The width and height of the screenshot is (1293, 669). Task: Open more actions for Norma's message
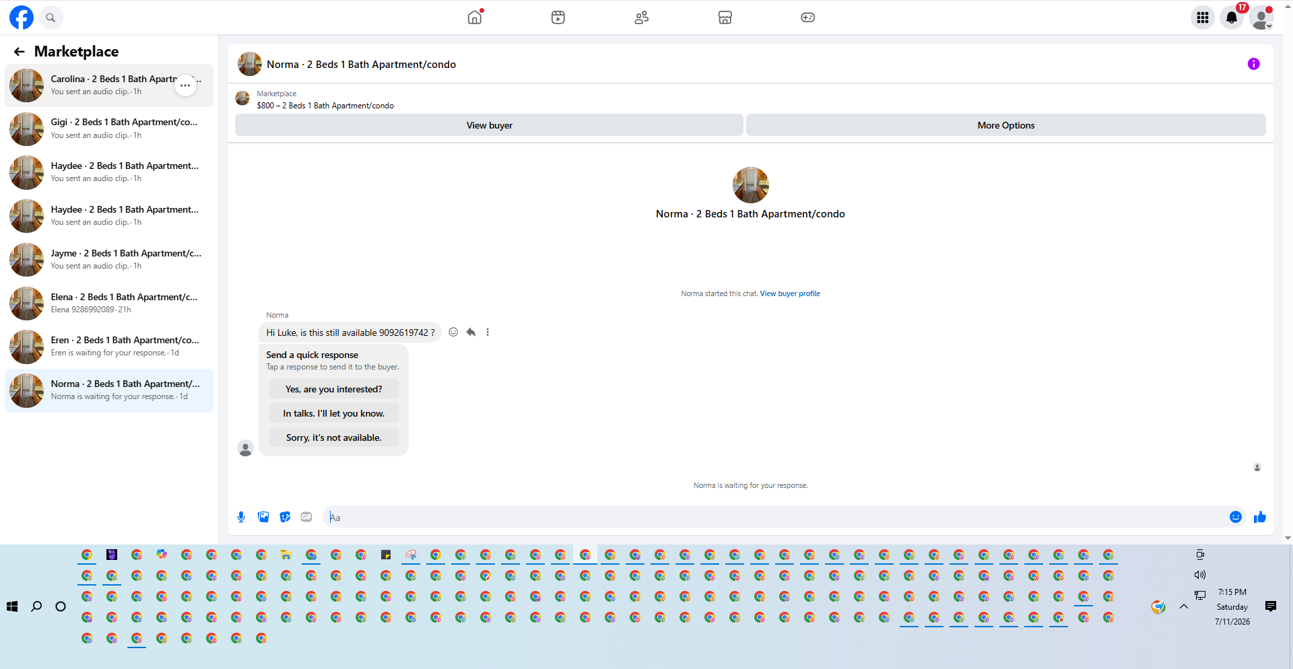[488, 332]
